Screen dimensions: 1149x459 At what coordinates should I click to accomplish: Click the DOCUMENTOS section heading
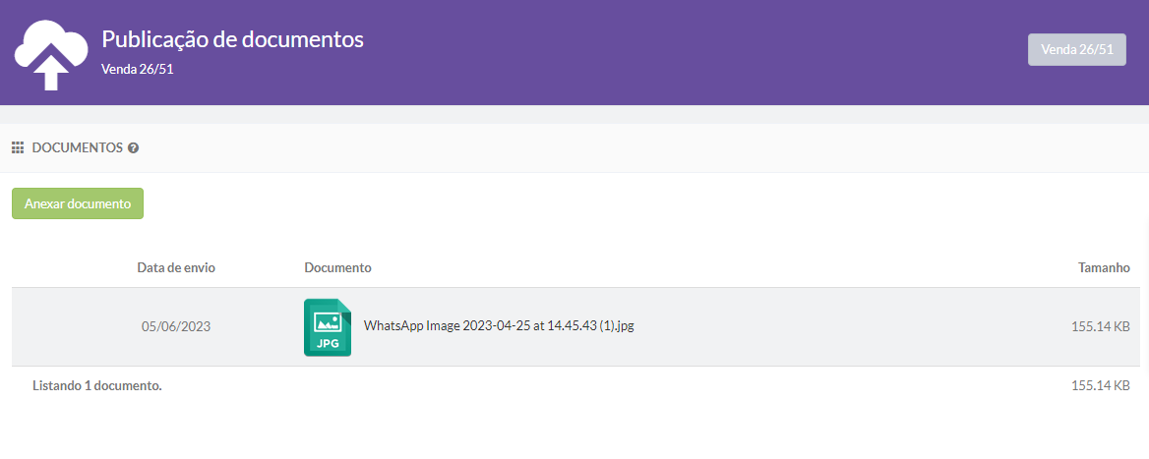click(77, 148)
